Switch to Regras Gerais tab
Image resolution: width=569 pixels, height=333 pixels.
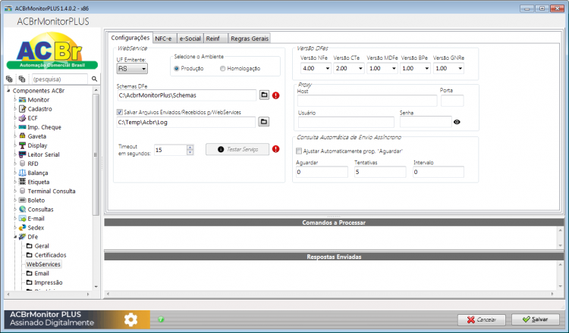click(x=250, y=39)
